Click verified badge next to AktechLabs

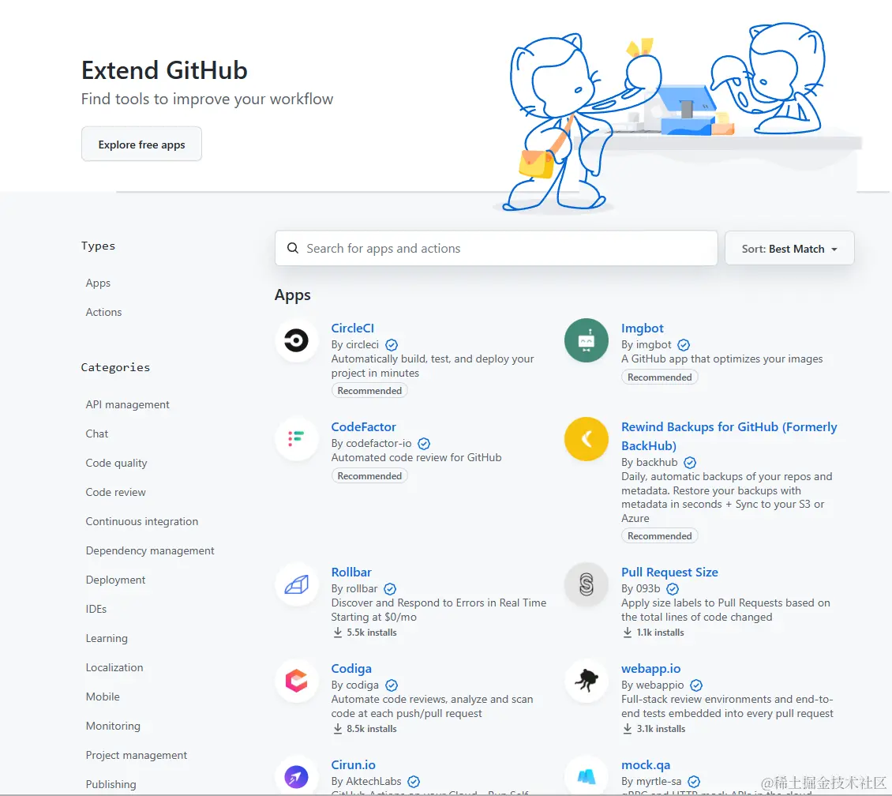click(x=414, y=781)
